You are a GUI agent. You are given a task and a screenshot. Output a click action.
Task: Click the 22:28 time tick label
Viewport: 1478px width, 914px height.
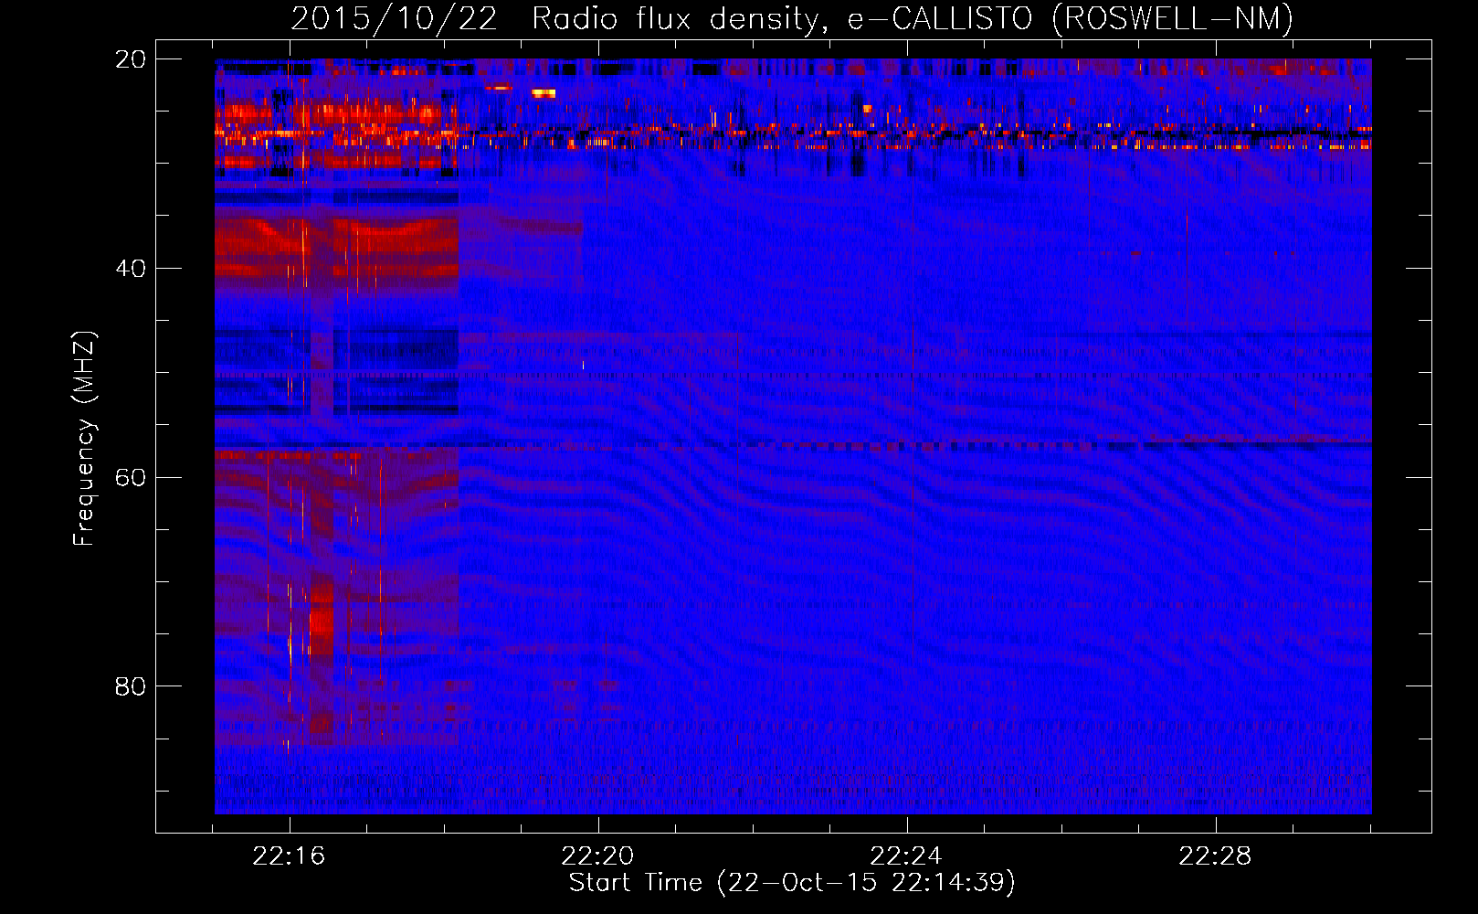click(x=1215, y=856)
